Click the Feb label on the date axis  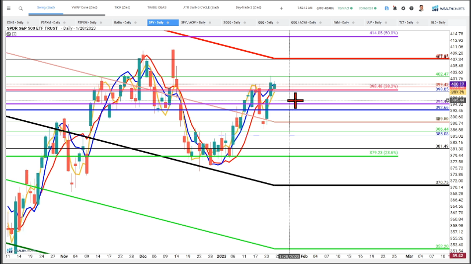pyautogui.click(x=304, y=257)
